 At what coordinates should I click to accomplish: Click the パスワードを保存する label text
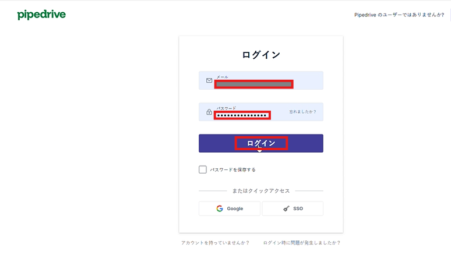232,169
